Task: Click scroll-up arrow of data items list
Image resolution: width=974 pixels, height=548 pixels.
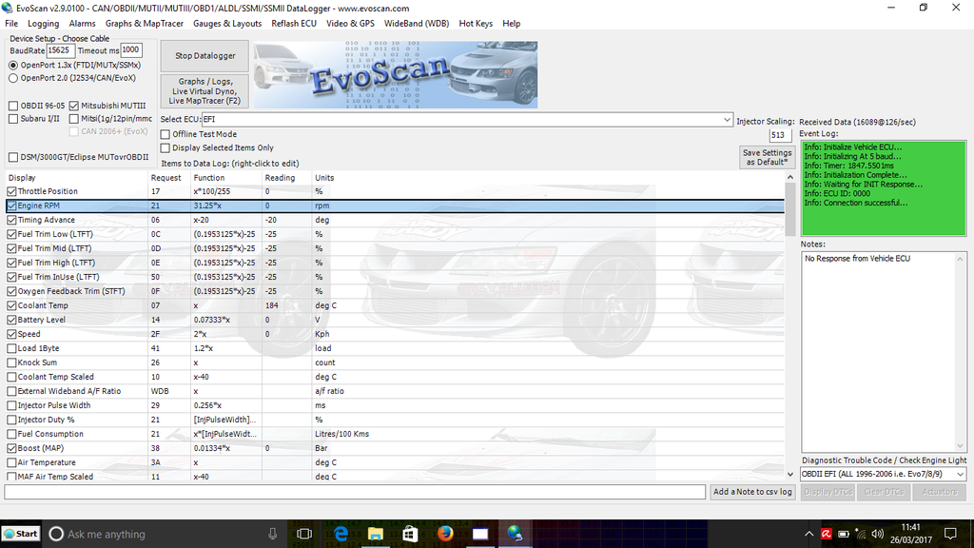Action: (x=790, y=178)
